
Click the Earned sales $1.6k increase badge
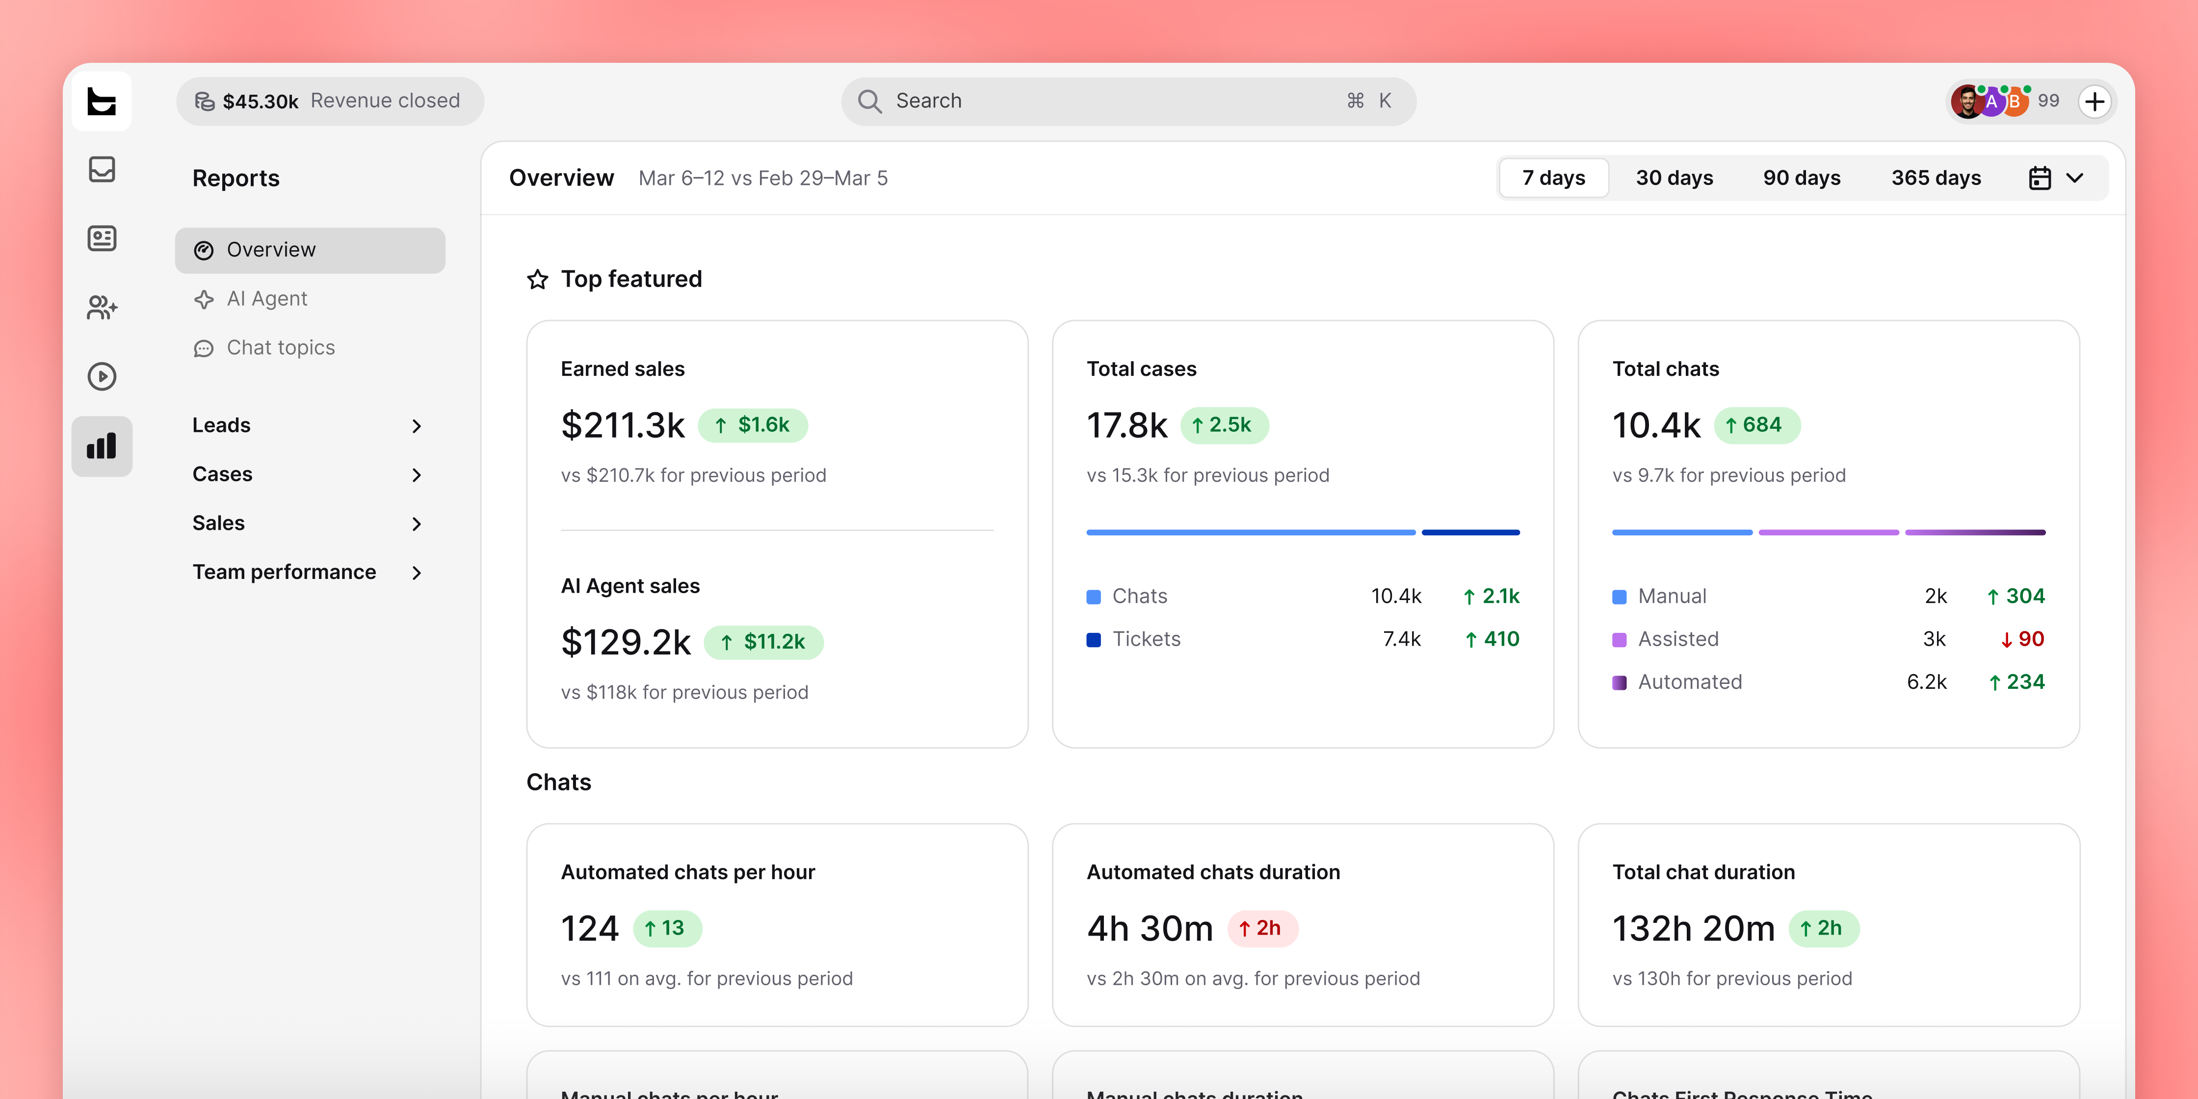(753, 426)
